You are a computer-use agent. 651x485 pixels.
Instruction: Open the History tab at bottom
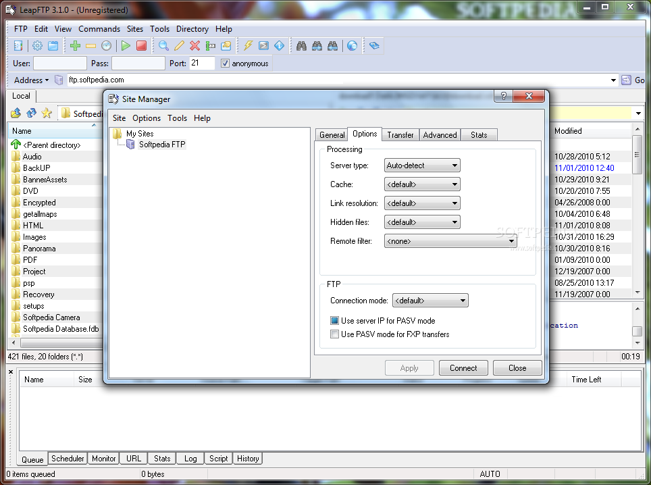[x=248, y=459]
